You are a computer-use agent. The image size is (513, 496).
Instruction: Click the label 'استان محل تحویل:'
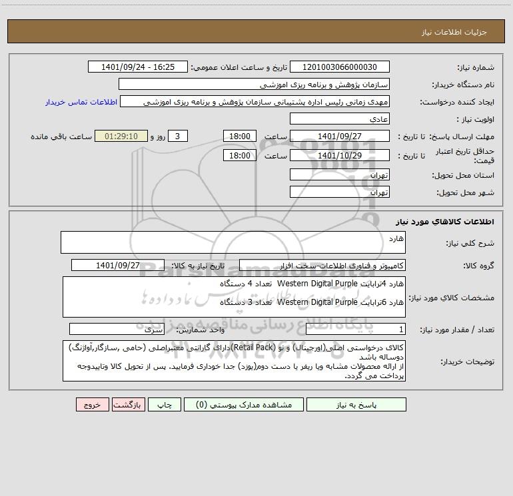[x=463, y=175]
